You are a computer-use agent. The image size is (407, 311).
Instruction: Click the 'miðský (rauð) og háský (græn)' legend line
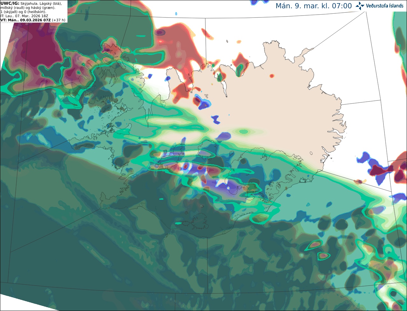click(28, 8)
